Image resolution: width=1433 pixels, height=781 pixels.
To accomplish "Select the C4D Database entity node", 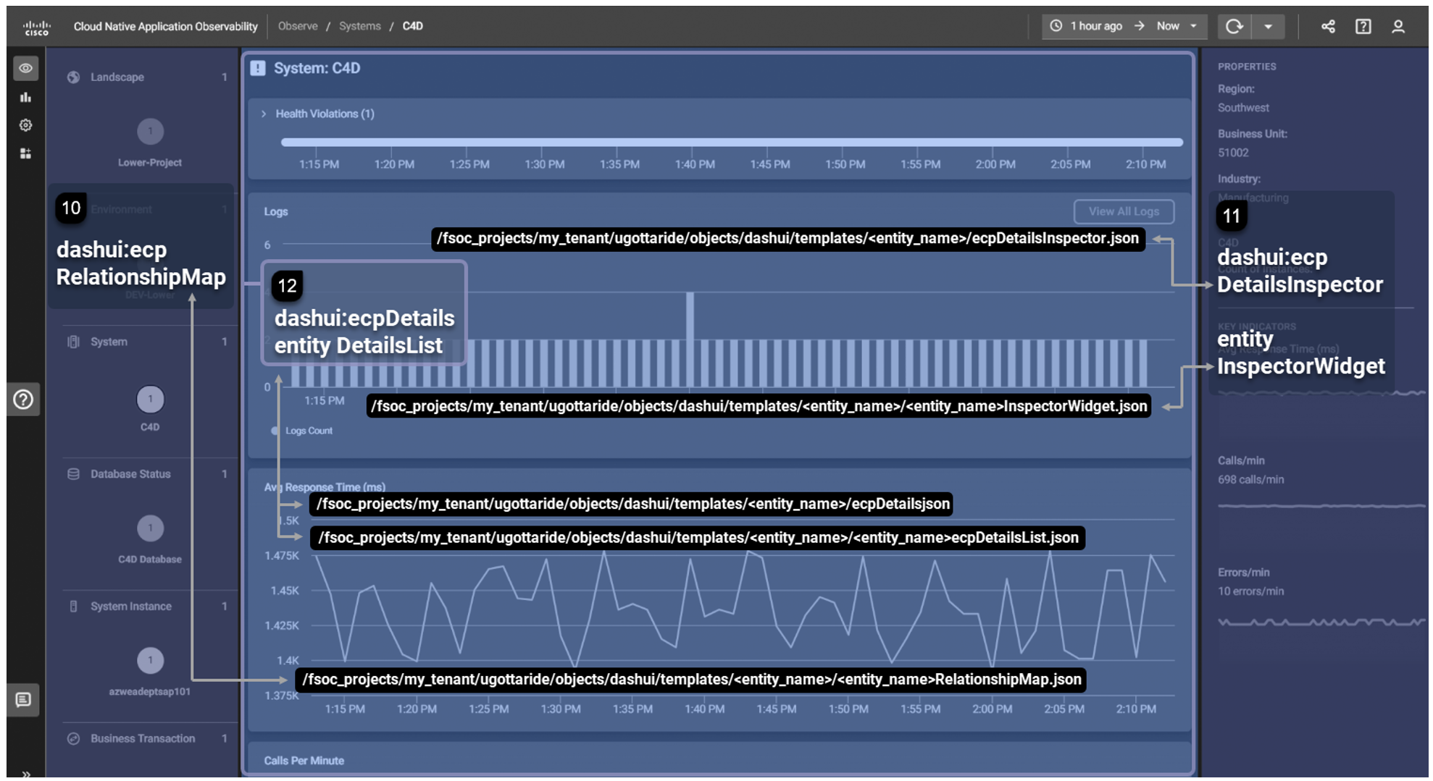I will point(151,528).
